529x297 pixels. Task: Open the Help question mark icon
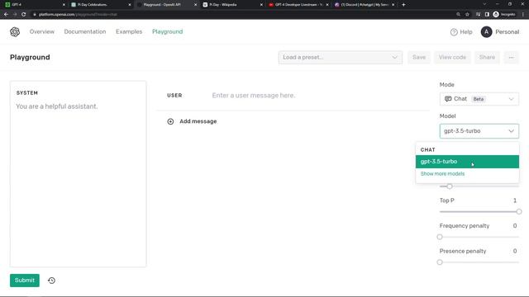(454, 32)
